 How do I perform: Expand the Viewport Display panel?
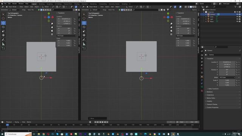212,104
